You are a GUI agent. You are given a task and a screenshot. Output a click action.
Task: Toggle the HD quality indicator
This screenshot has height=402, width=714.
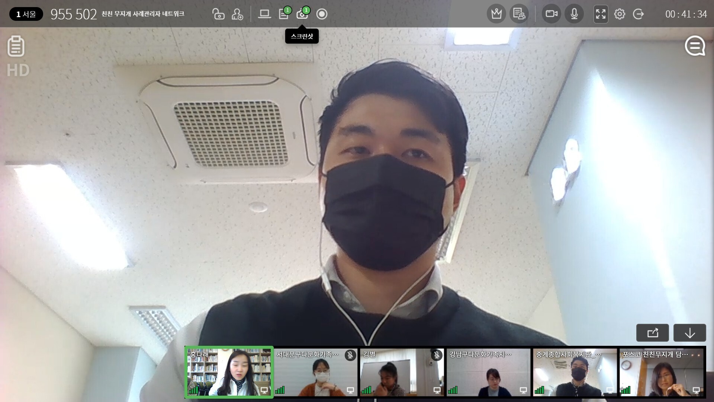[18, 71]
